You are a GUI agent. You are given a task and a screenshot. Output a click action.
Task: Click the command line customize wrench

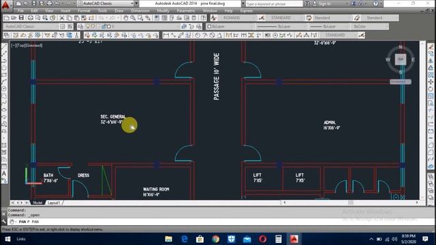[3, 221]
